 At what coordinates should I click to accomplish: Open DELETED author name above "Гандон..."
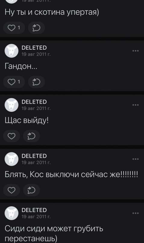(x=34, y=48)
